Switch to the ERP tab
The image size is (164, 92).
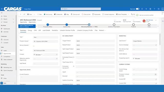click(40, 30)
